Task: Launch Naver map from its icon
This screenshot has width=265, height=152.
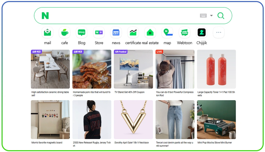Action: click(167, 32)
